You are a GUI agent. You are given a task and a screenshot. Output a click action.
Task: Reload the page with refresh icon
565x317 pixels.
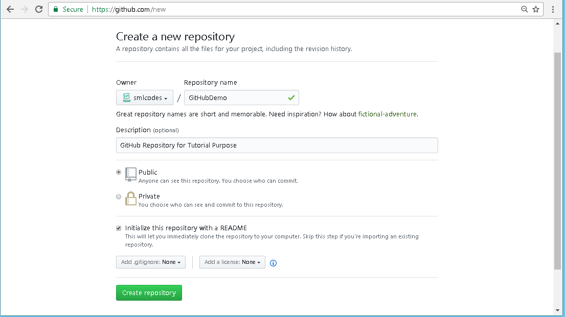39,9
